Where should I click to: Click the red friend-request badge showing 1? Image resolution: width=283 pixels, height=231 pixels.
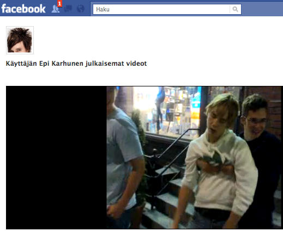(59, 4)
